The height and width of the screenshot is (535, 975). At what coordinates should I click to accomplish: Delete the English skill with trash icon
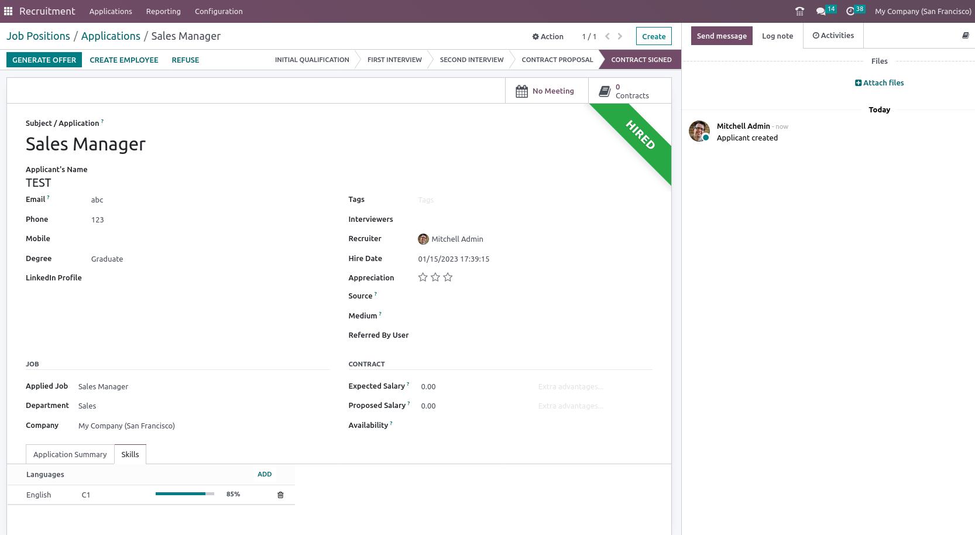point(280,495)
